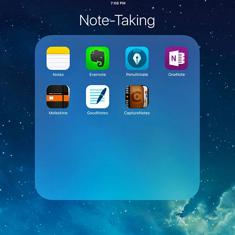Screen dimensions: 235x235
Task: Tap the "Moleskine" text label
Action: click(58, 113)
